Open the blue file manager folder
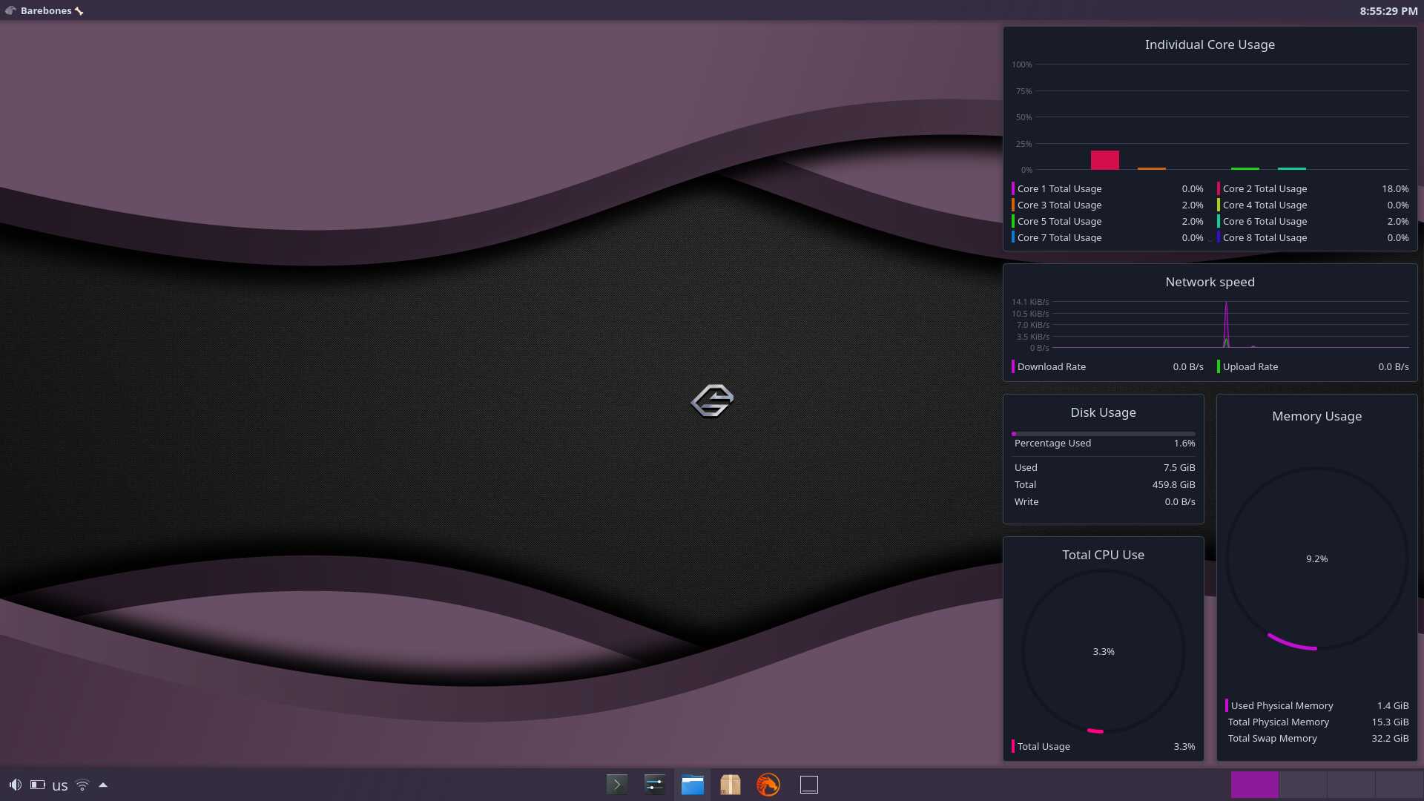Image resolution: width=1424 pixels, height=801 pixels. [x=692, y=785]
